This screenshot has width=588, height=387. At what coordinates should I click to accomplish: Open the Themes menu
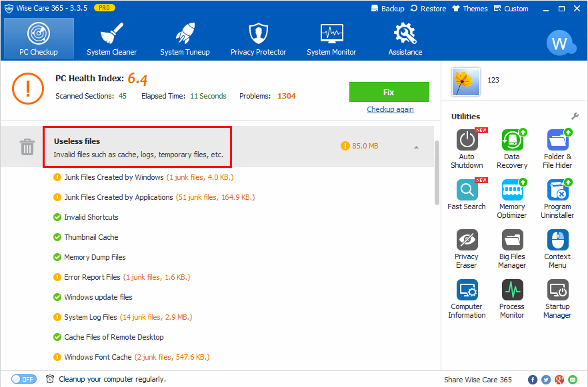470,9
